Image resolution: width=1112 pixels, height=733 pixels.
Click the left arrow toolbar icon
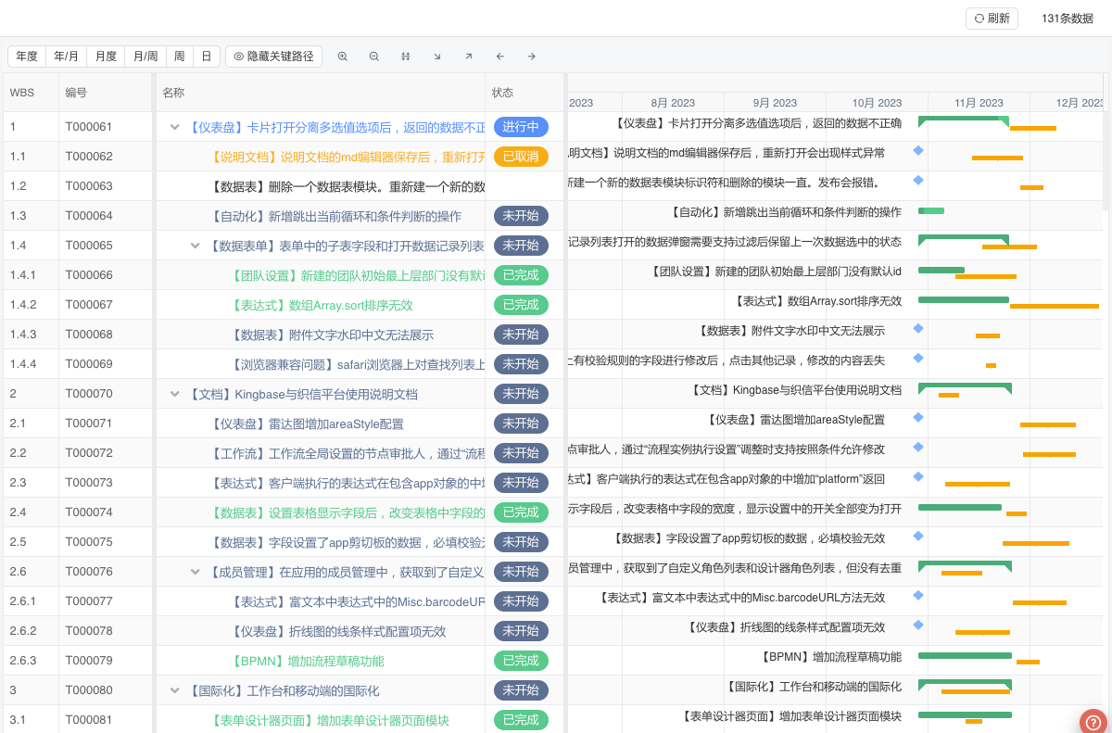tap(500, 57)
